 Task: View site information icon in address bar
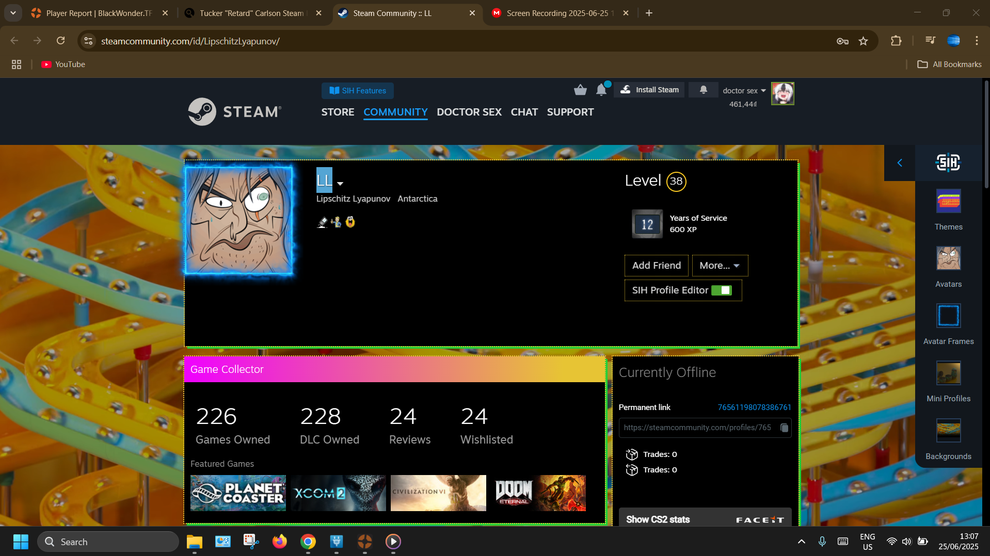pyautogui.click(x=89, y=41)
